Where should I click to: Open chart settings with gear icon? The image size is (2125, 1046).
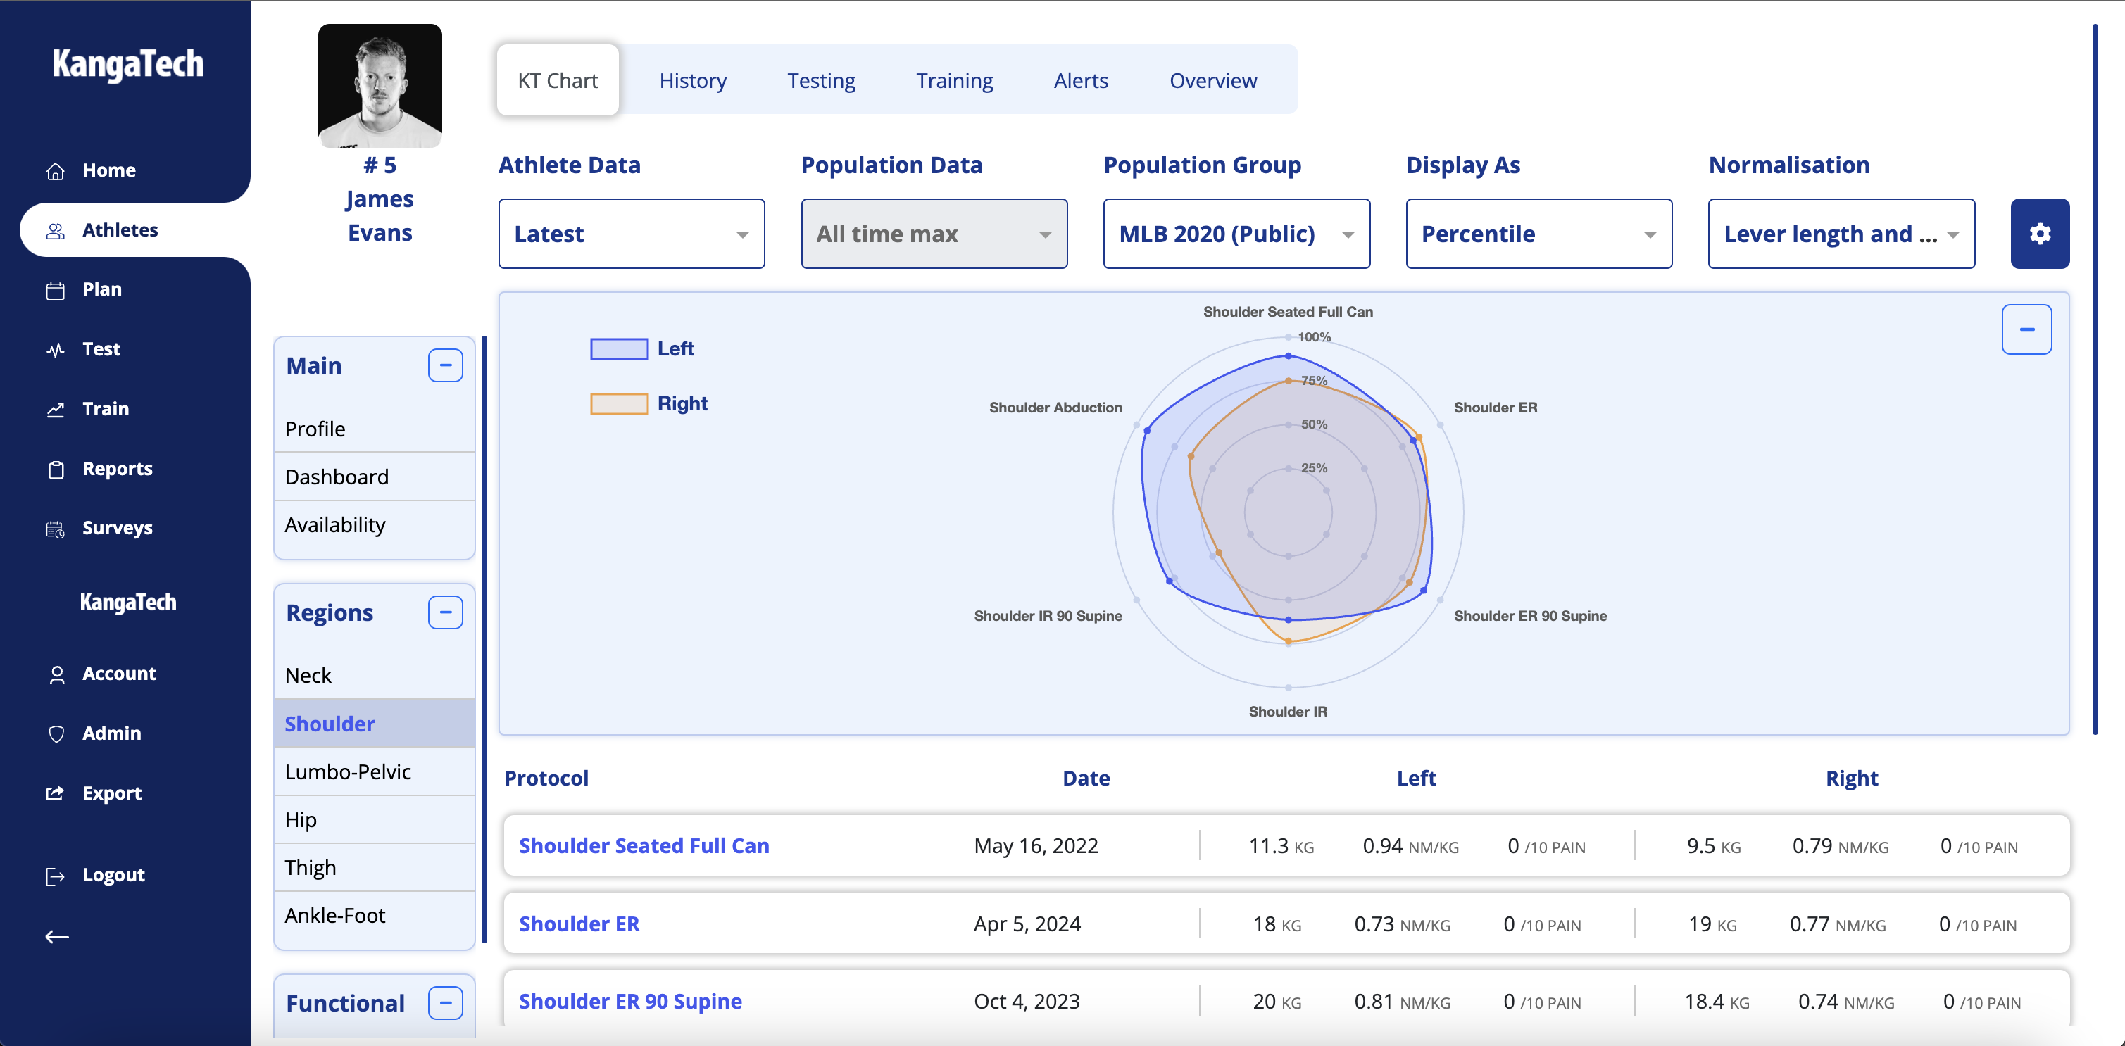pos(2038,234)
